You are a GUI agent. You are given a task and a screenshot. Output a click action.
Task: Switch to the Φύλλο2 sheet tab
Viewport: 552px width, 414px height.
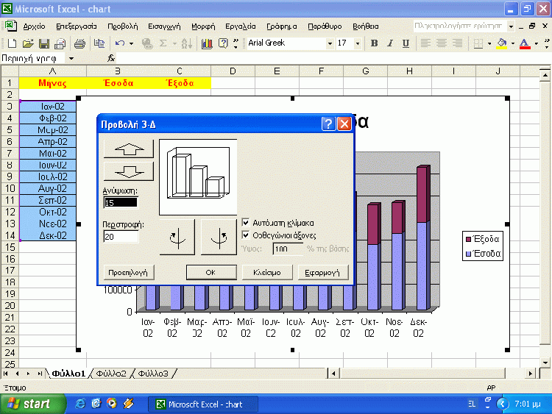point(111,374)
